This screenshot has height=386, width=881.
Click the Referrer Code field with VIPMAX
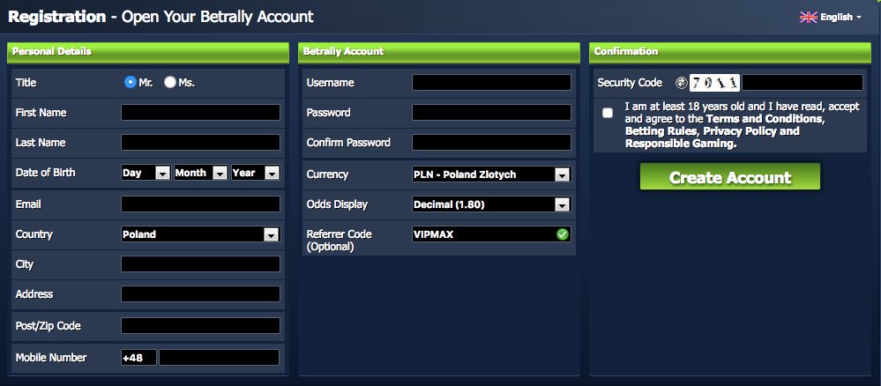[491, 234]
